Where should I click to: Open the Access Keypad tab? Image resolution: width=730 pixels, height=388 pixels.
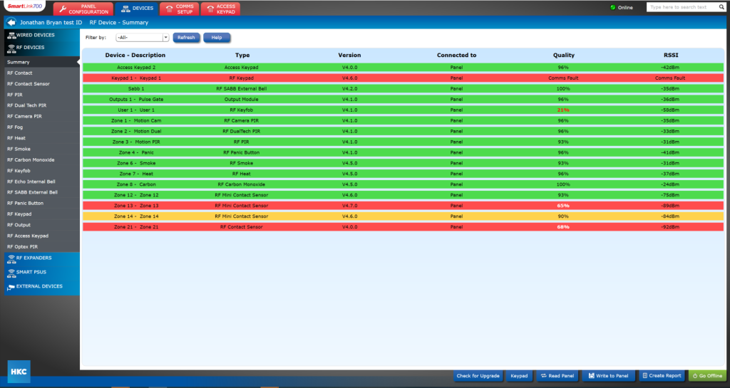221,9
